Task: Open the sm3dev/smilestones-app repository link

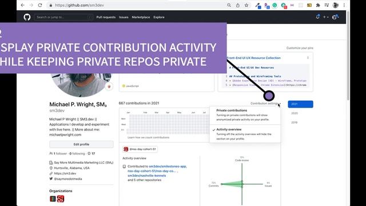Action: tap(168, 167)
